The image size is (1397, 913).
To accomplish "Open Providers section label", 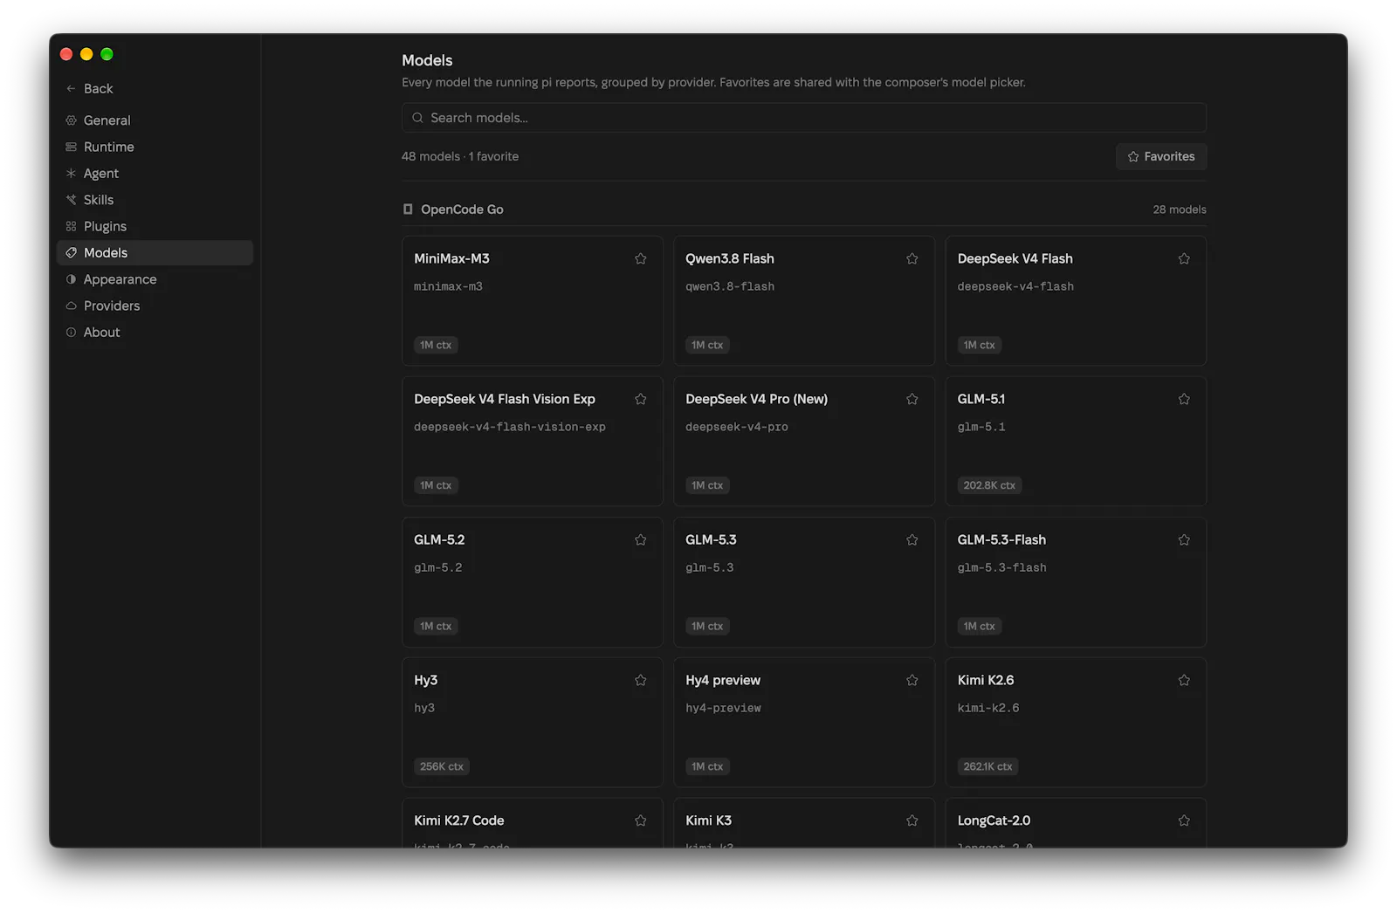I will tap(112, 305).
